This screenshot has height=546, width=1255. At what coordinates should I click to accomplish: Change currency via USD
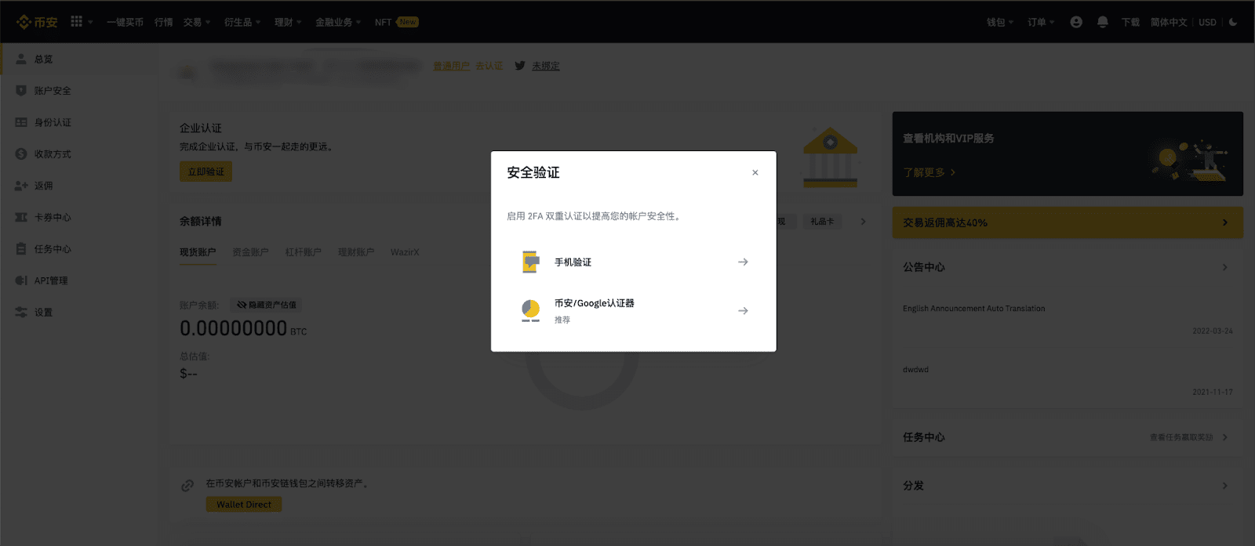(x=1207, y=22)
